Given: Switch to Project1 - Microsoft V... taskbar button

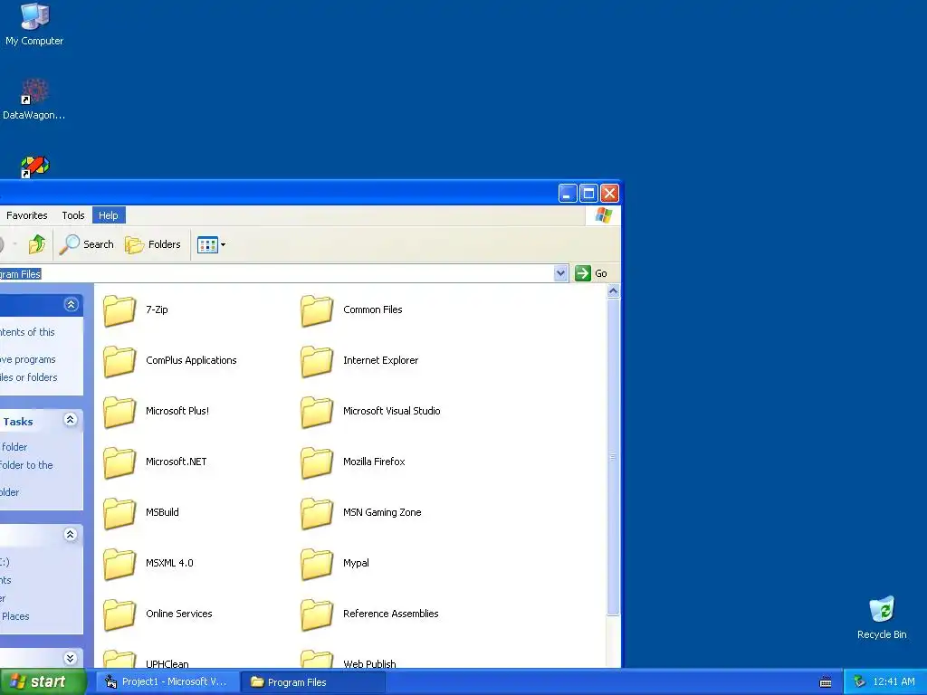Looking at the screenshot, I should pyautogui.click(x=166, y=682).
